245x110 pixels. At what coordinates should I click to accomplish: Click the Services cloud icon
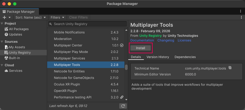point(6,71)
